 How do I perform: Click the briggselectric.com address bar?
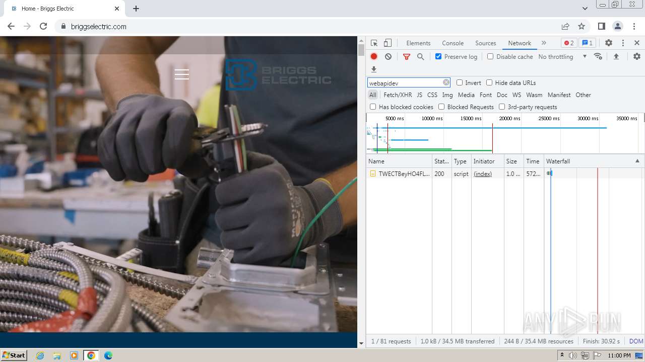coord(98,26)
